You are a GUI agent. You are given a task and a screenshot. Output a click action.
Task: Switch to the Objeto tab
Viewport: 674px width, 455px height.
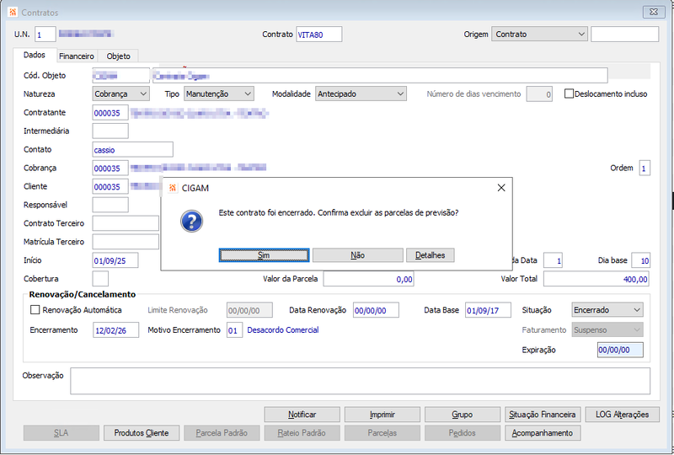pyautogui.click(x=118, y=56)
